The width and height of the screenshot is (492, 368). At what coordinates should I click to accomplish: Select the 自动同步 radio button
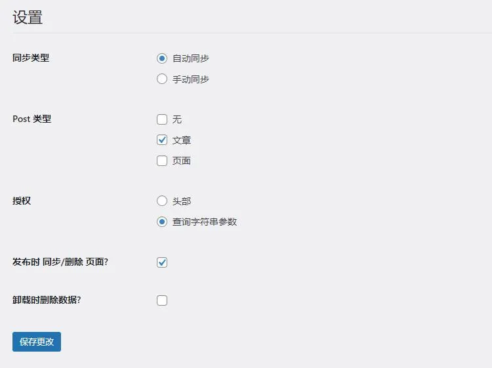pyautogui.click(x=162, y=58)
